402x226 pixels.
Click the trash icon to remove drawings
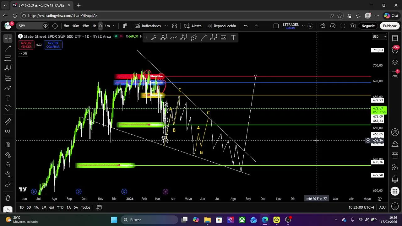pyautogui.click(x=8, y=198)
